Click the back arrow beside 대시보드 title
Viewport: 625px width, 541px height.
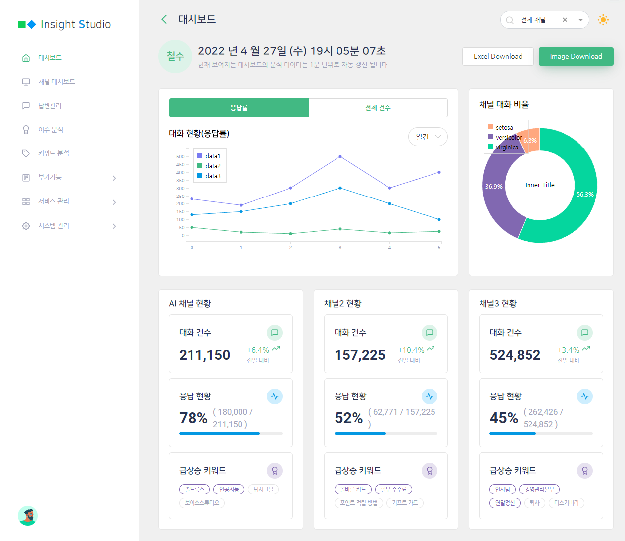tap(164, 19)
